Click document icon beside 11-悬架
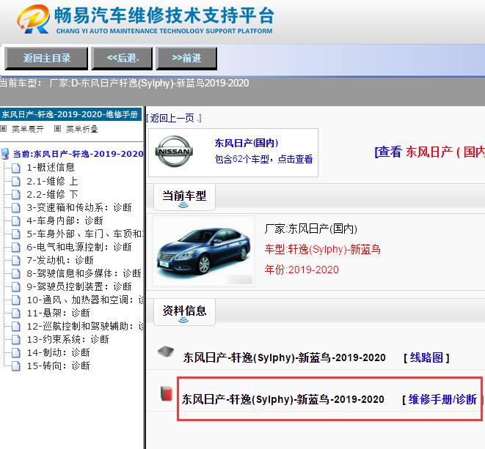The width and height of the screenshot is (485, 449). click(15, 313)
